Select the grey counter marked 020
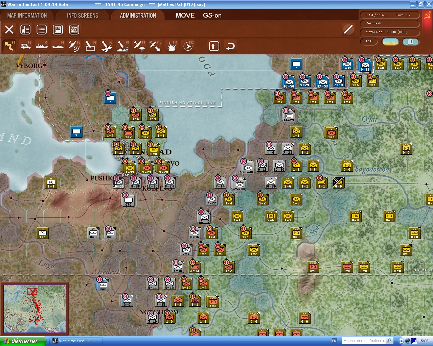Screen dimensions: 433x346 coord(128,200)
